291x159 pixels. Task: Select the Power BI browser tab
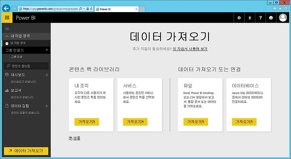coord(116,9)
